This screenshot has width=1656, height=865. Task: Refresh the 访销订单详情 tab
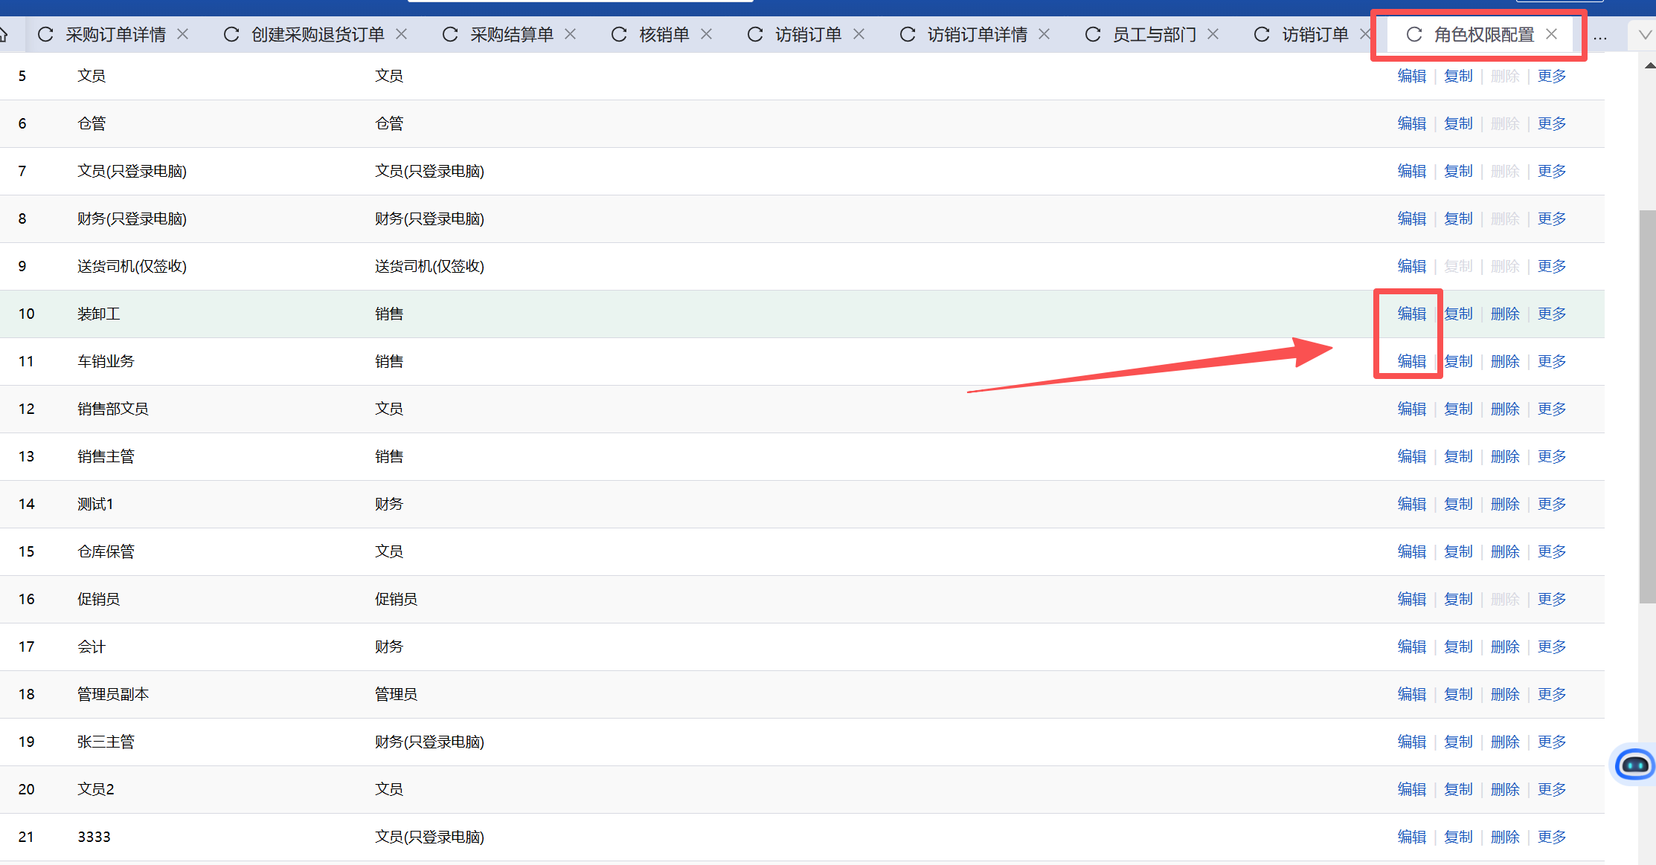point(908,34)
